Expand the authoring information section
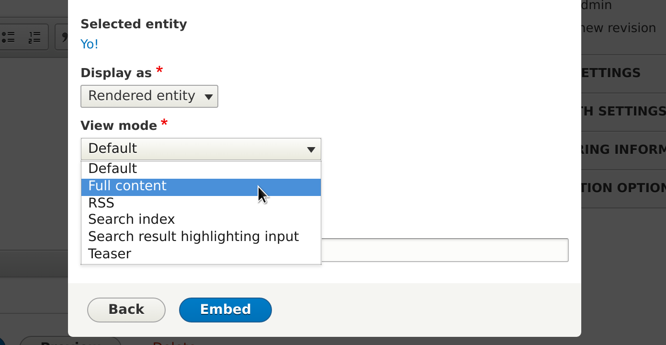Image resolution: width=666 pixels, height=345 pixels. (x=623, y=150)
